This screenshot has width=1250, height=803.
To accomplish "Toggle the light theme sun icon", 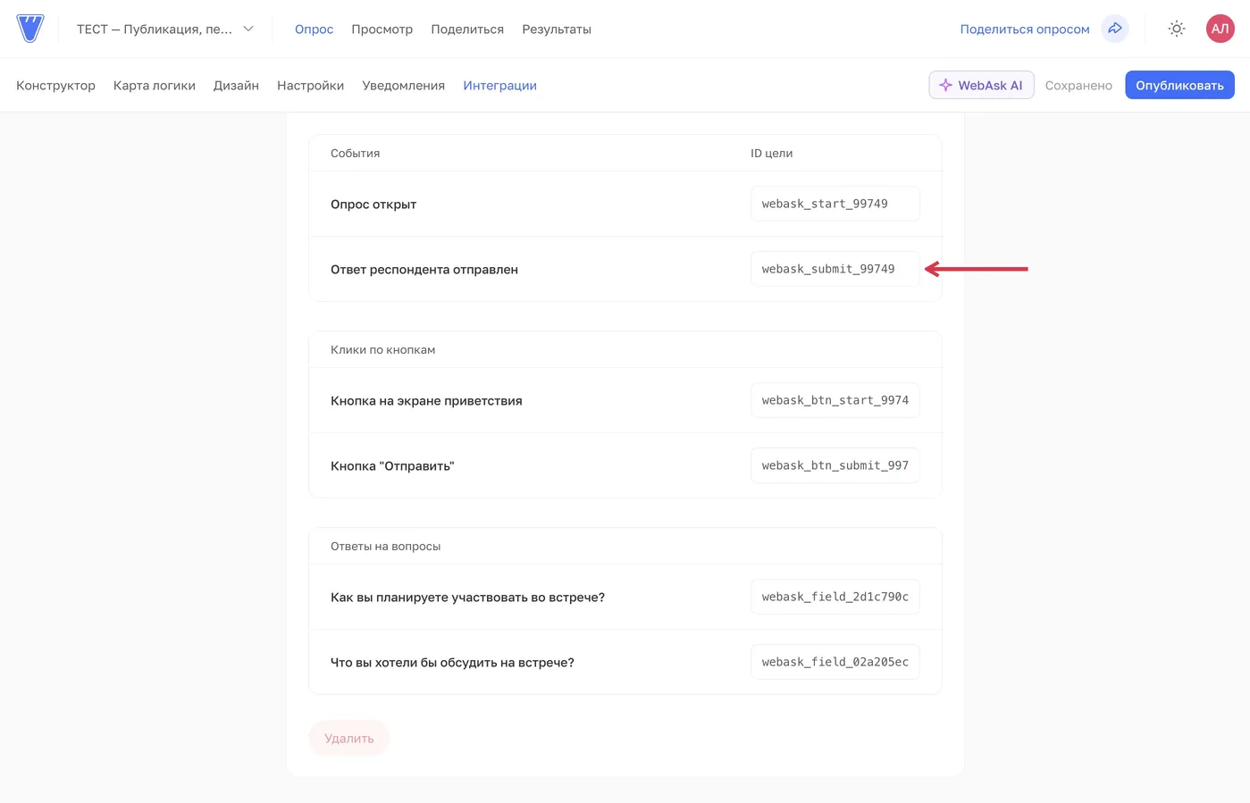I will (1177, 29).
